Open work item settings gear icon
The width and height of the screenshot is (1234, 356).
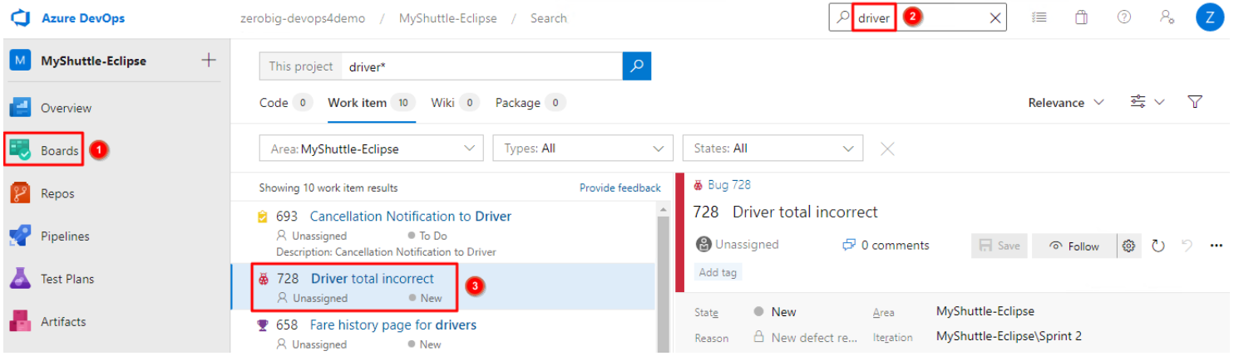(x=1128, y=246)
